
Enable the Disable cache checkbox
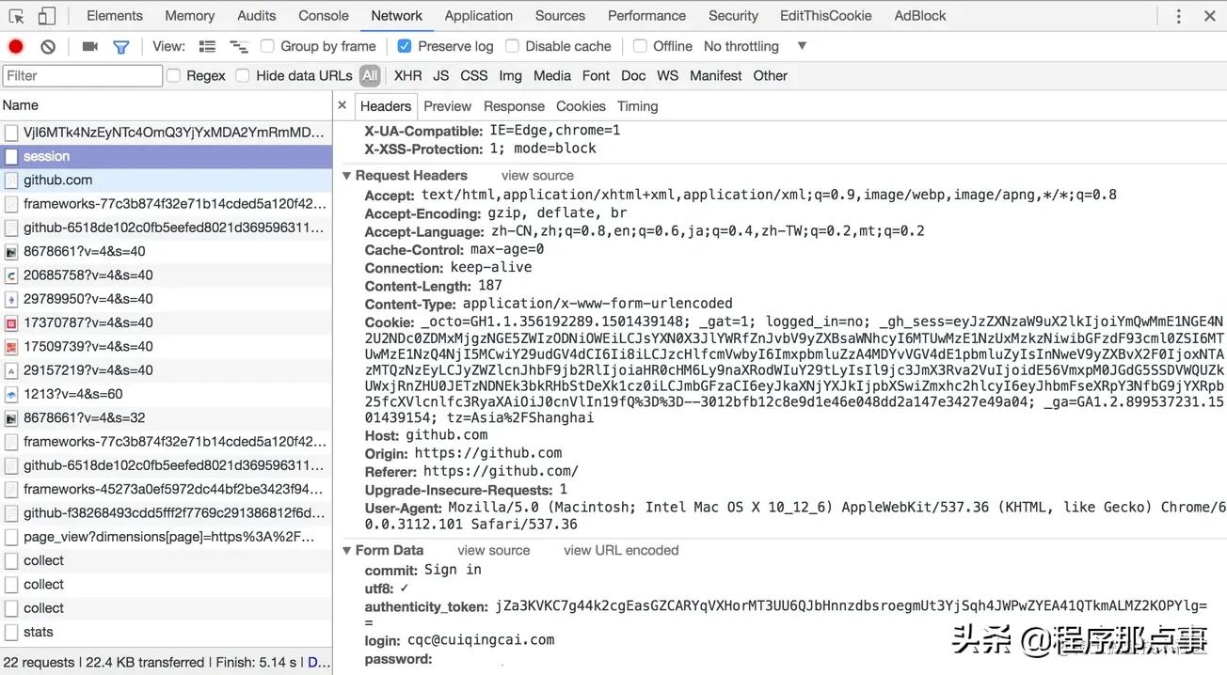[x=511, y=45]
